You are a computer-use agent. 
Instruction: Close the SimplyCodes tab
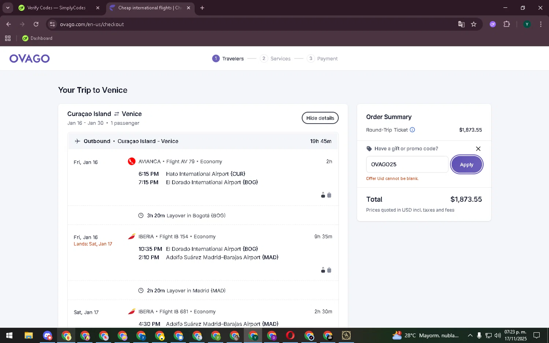(98, 8)
